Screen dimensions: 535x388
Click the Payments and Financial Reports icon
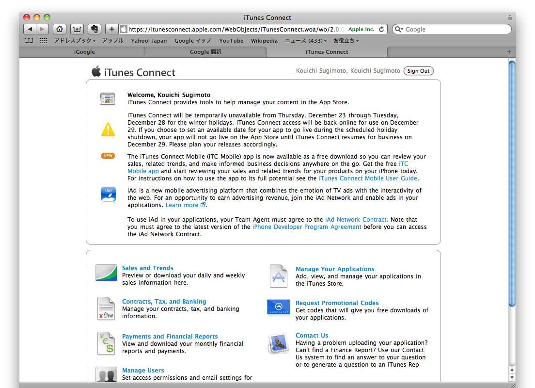[x=106, y=343]
